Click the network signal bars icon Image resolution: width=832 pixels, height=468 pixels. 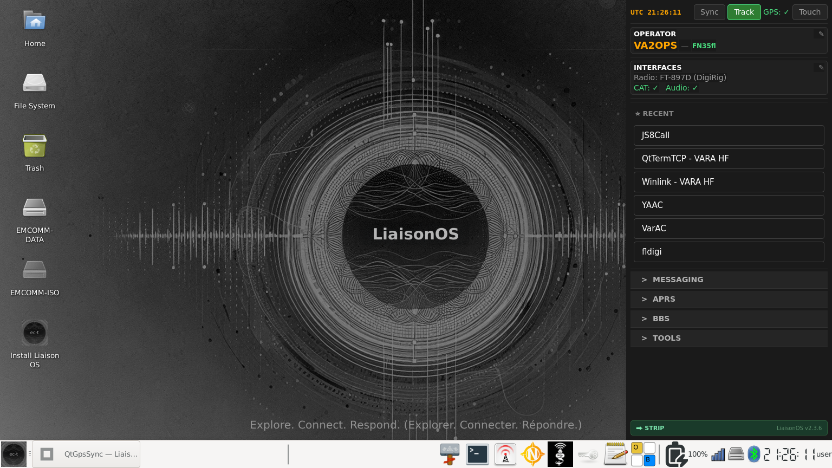(718, 454)
